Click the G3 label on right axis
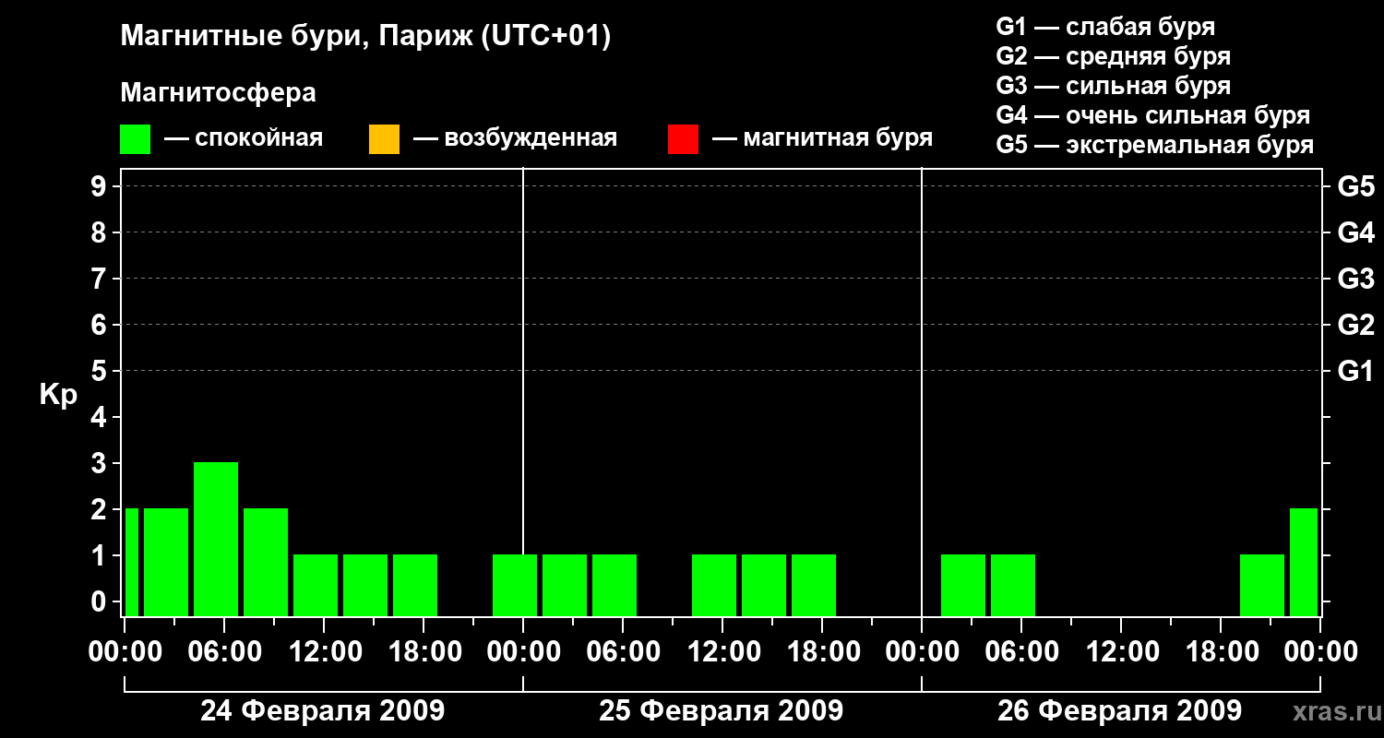The height and width of the screenshot is (738, 1384). [x=1355, y=279]
